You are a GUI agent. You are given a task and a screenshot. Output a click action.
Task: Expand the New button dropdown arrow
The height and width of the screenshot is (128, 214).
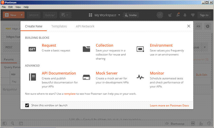click(x=22, y=15)
